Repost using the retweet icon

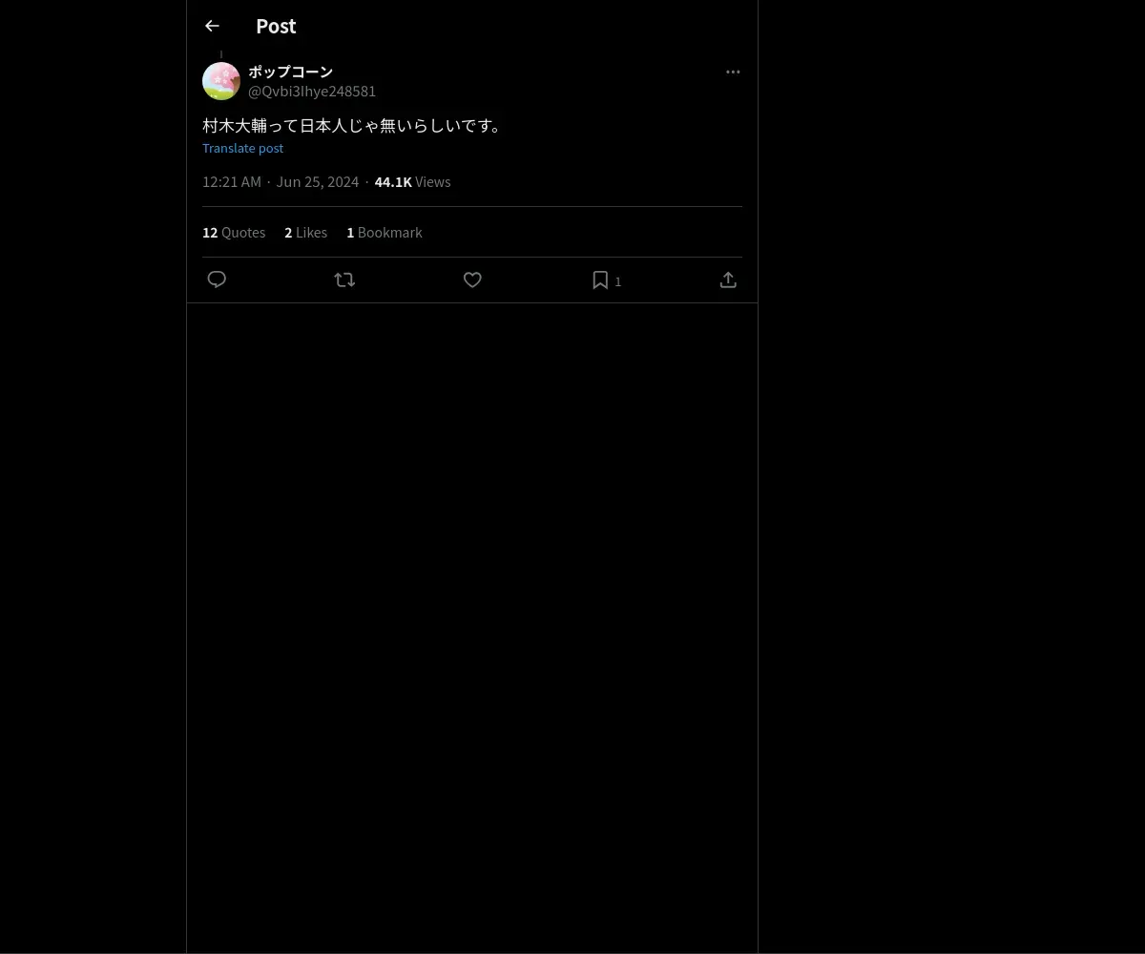coord(344,280)
